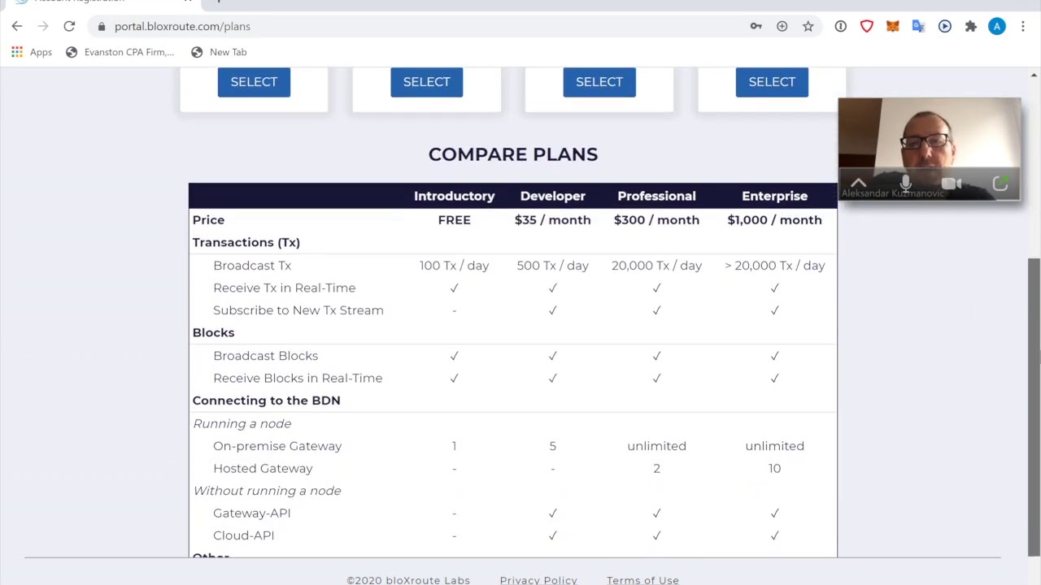Click the circled-i extension icon
This screenshot has width=1041, height=585.
[x=841, y=27]
